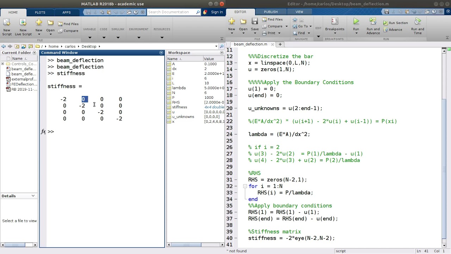Image resolution: width=451 pixels, height=254 pixels.
Task: Create a New Live Script
Action: tap(23, 27)
